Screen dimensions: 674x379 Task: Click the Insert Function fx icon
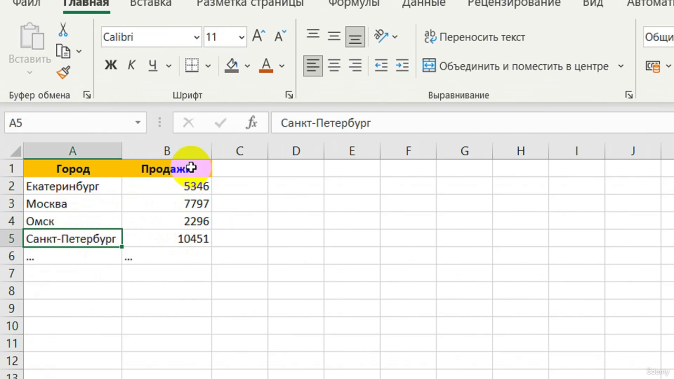252,123
